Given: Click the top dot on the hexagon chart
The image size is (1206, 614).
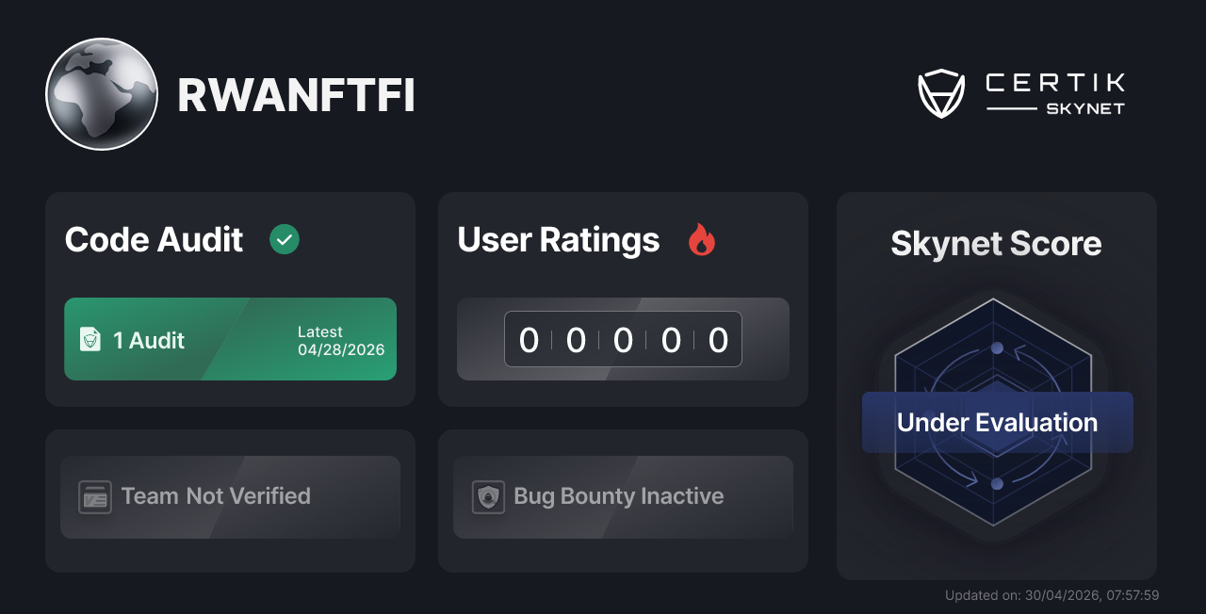Looking at the screenshot, I should (997, 348).
